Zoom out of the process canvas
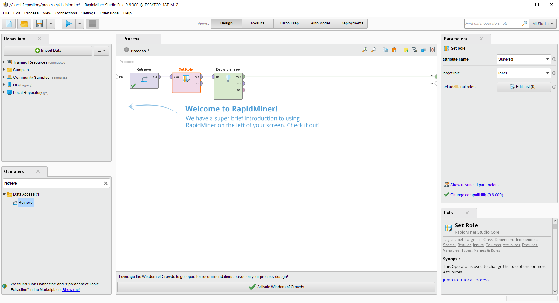 [374, 50]
